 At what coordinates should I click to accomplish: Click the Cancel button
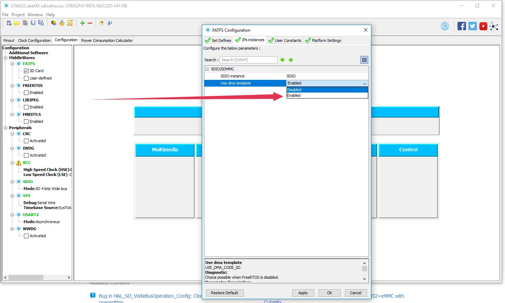pyautogui.click(x=356, y=293)
